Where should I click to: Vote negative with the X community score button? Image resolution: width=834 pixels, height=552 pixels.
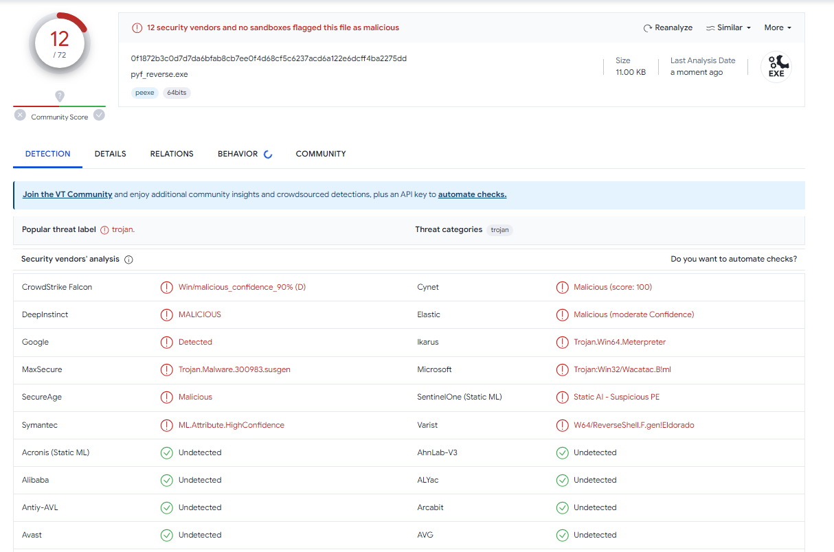tap(20, 115)
